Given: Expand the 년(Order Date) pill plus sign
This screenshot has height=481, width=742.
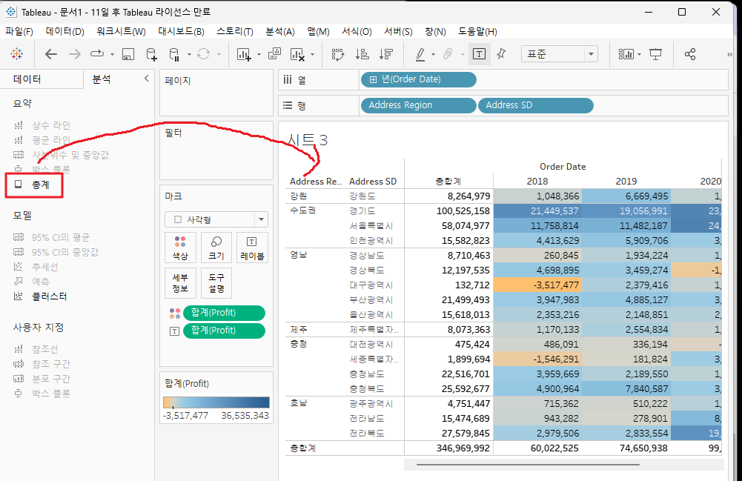Looking at the screenshot, I should (x=373, y=79).
